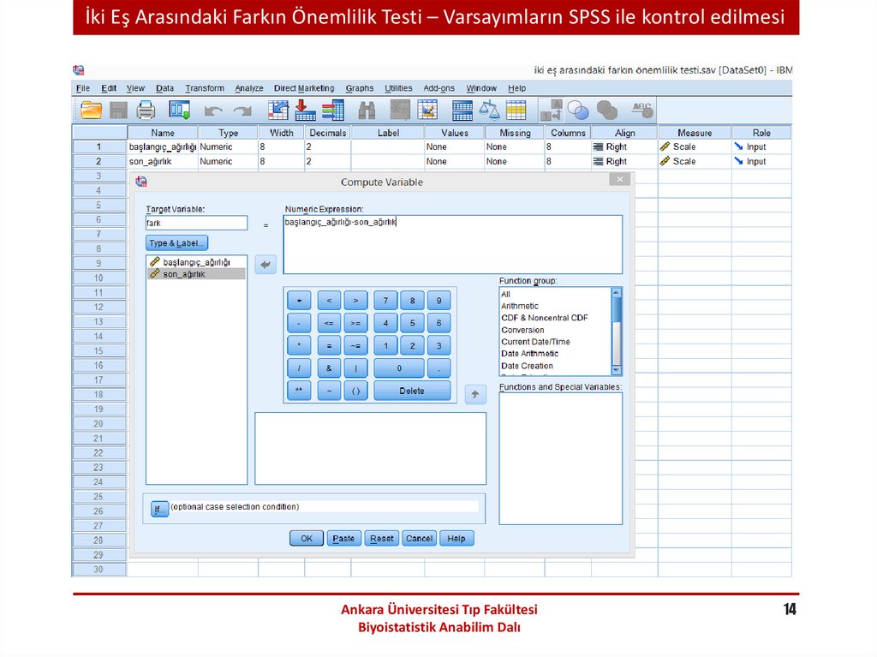Click the Weight Cases scale icon
Image resolution: width=877 pixels, height=657 pixels.
489,110
